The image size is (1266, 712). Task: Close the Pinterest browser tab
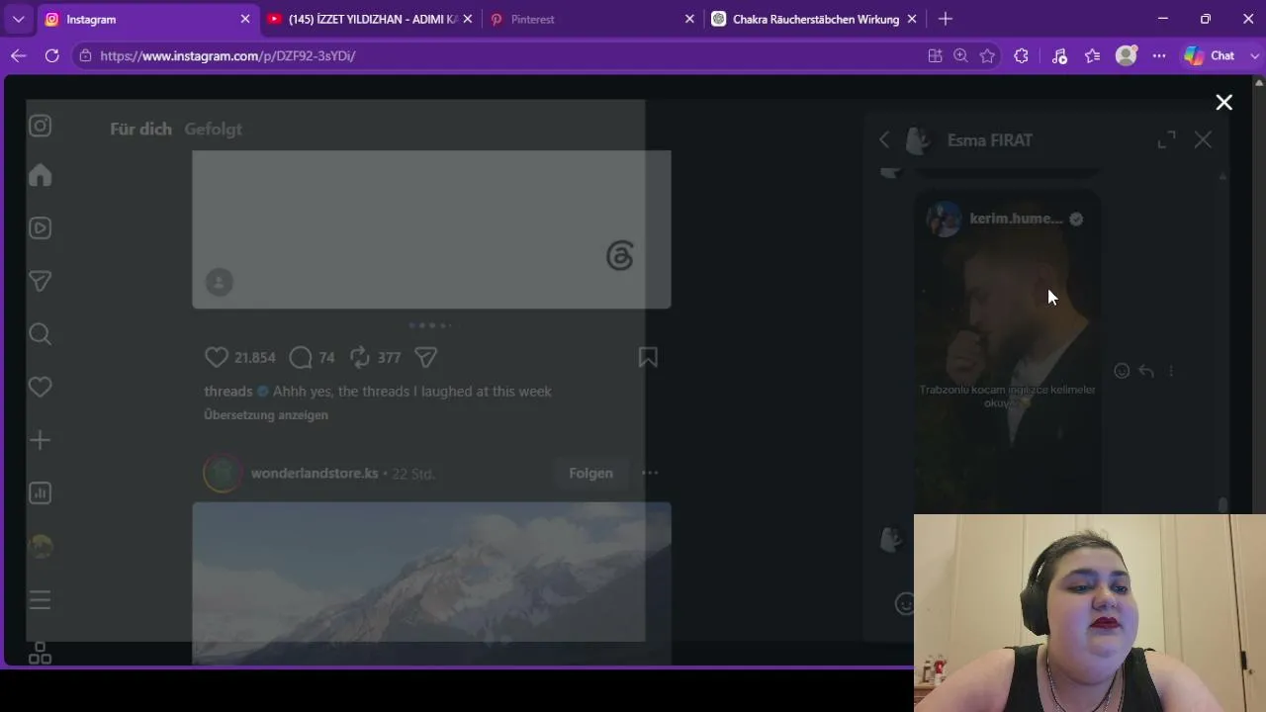point(689,19)
